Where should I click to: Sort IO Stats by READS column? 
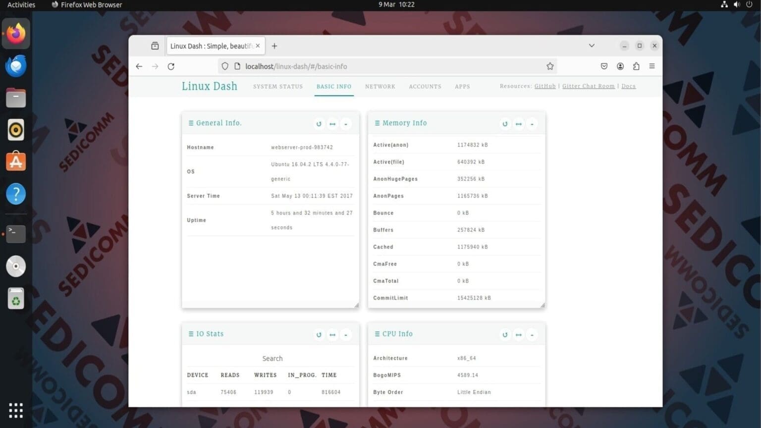tap(230, 375)
